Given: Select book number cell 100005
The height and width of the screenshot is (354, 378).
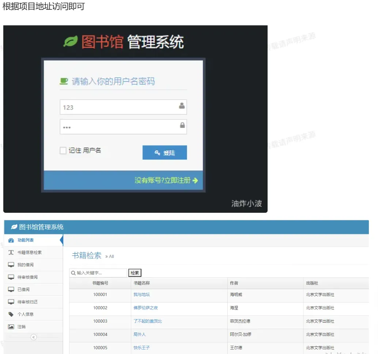Looking at the screenshot, I should pos(100,347).
